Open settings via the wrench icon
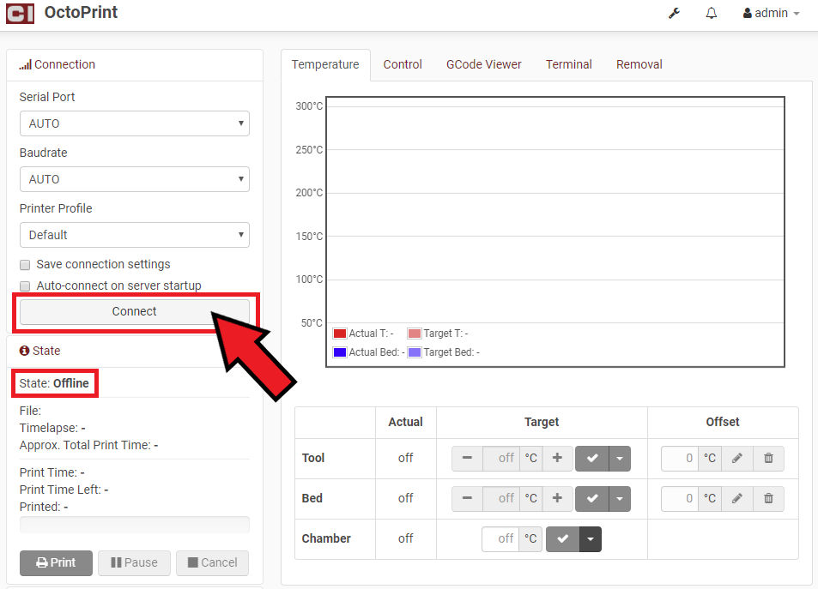This screenshot has height=589, width=818. [674, 13]
